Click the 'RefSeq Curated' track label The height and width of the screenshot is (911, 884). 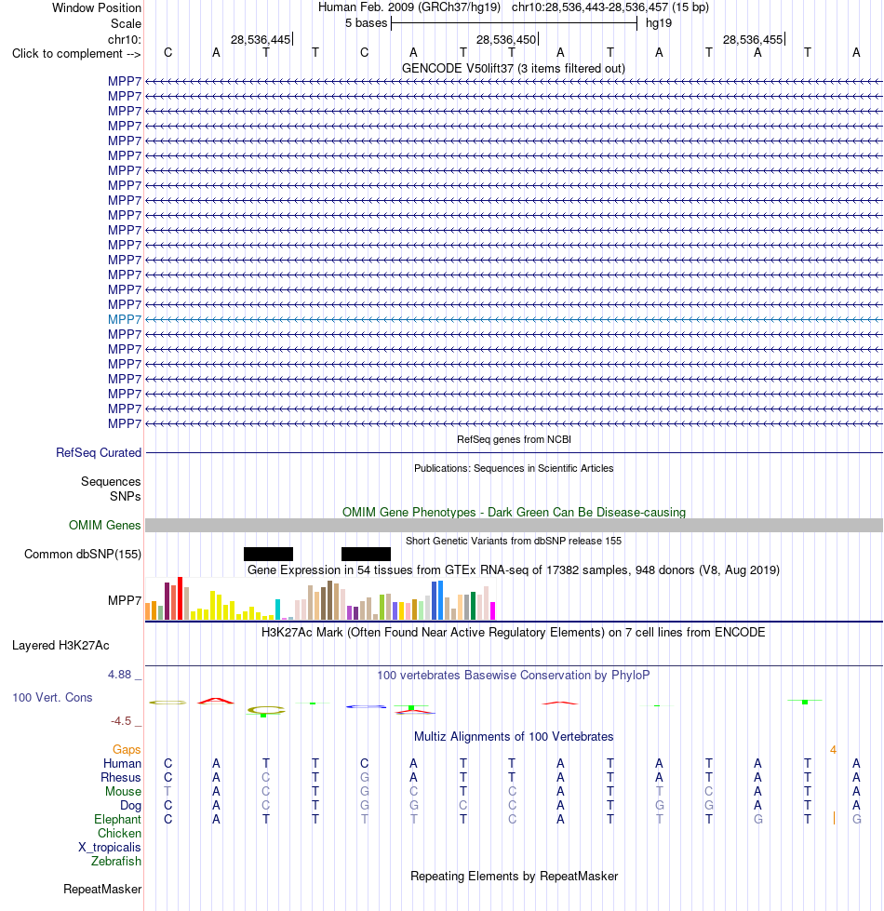coord(98,452)
